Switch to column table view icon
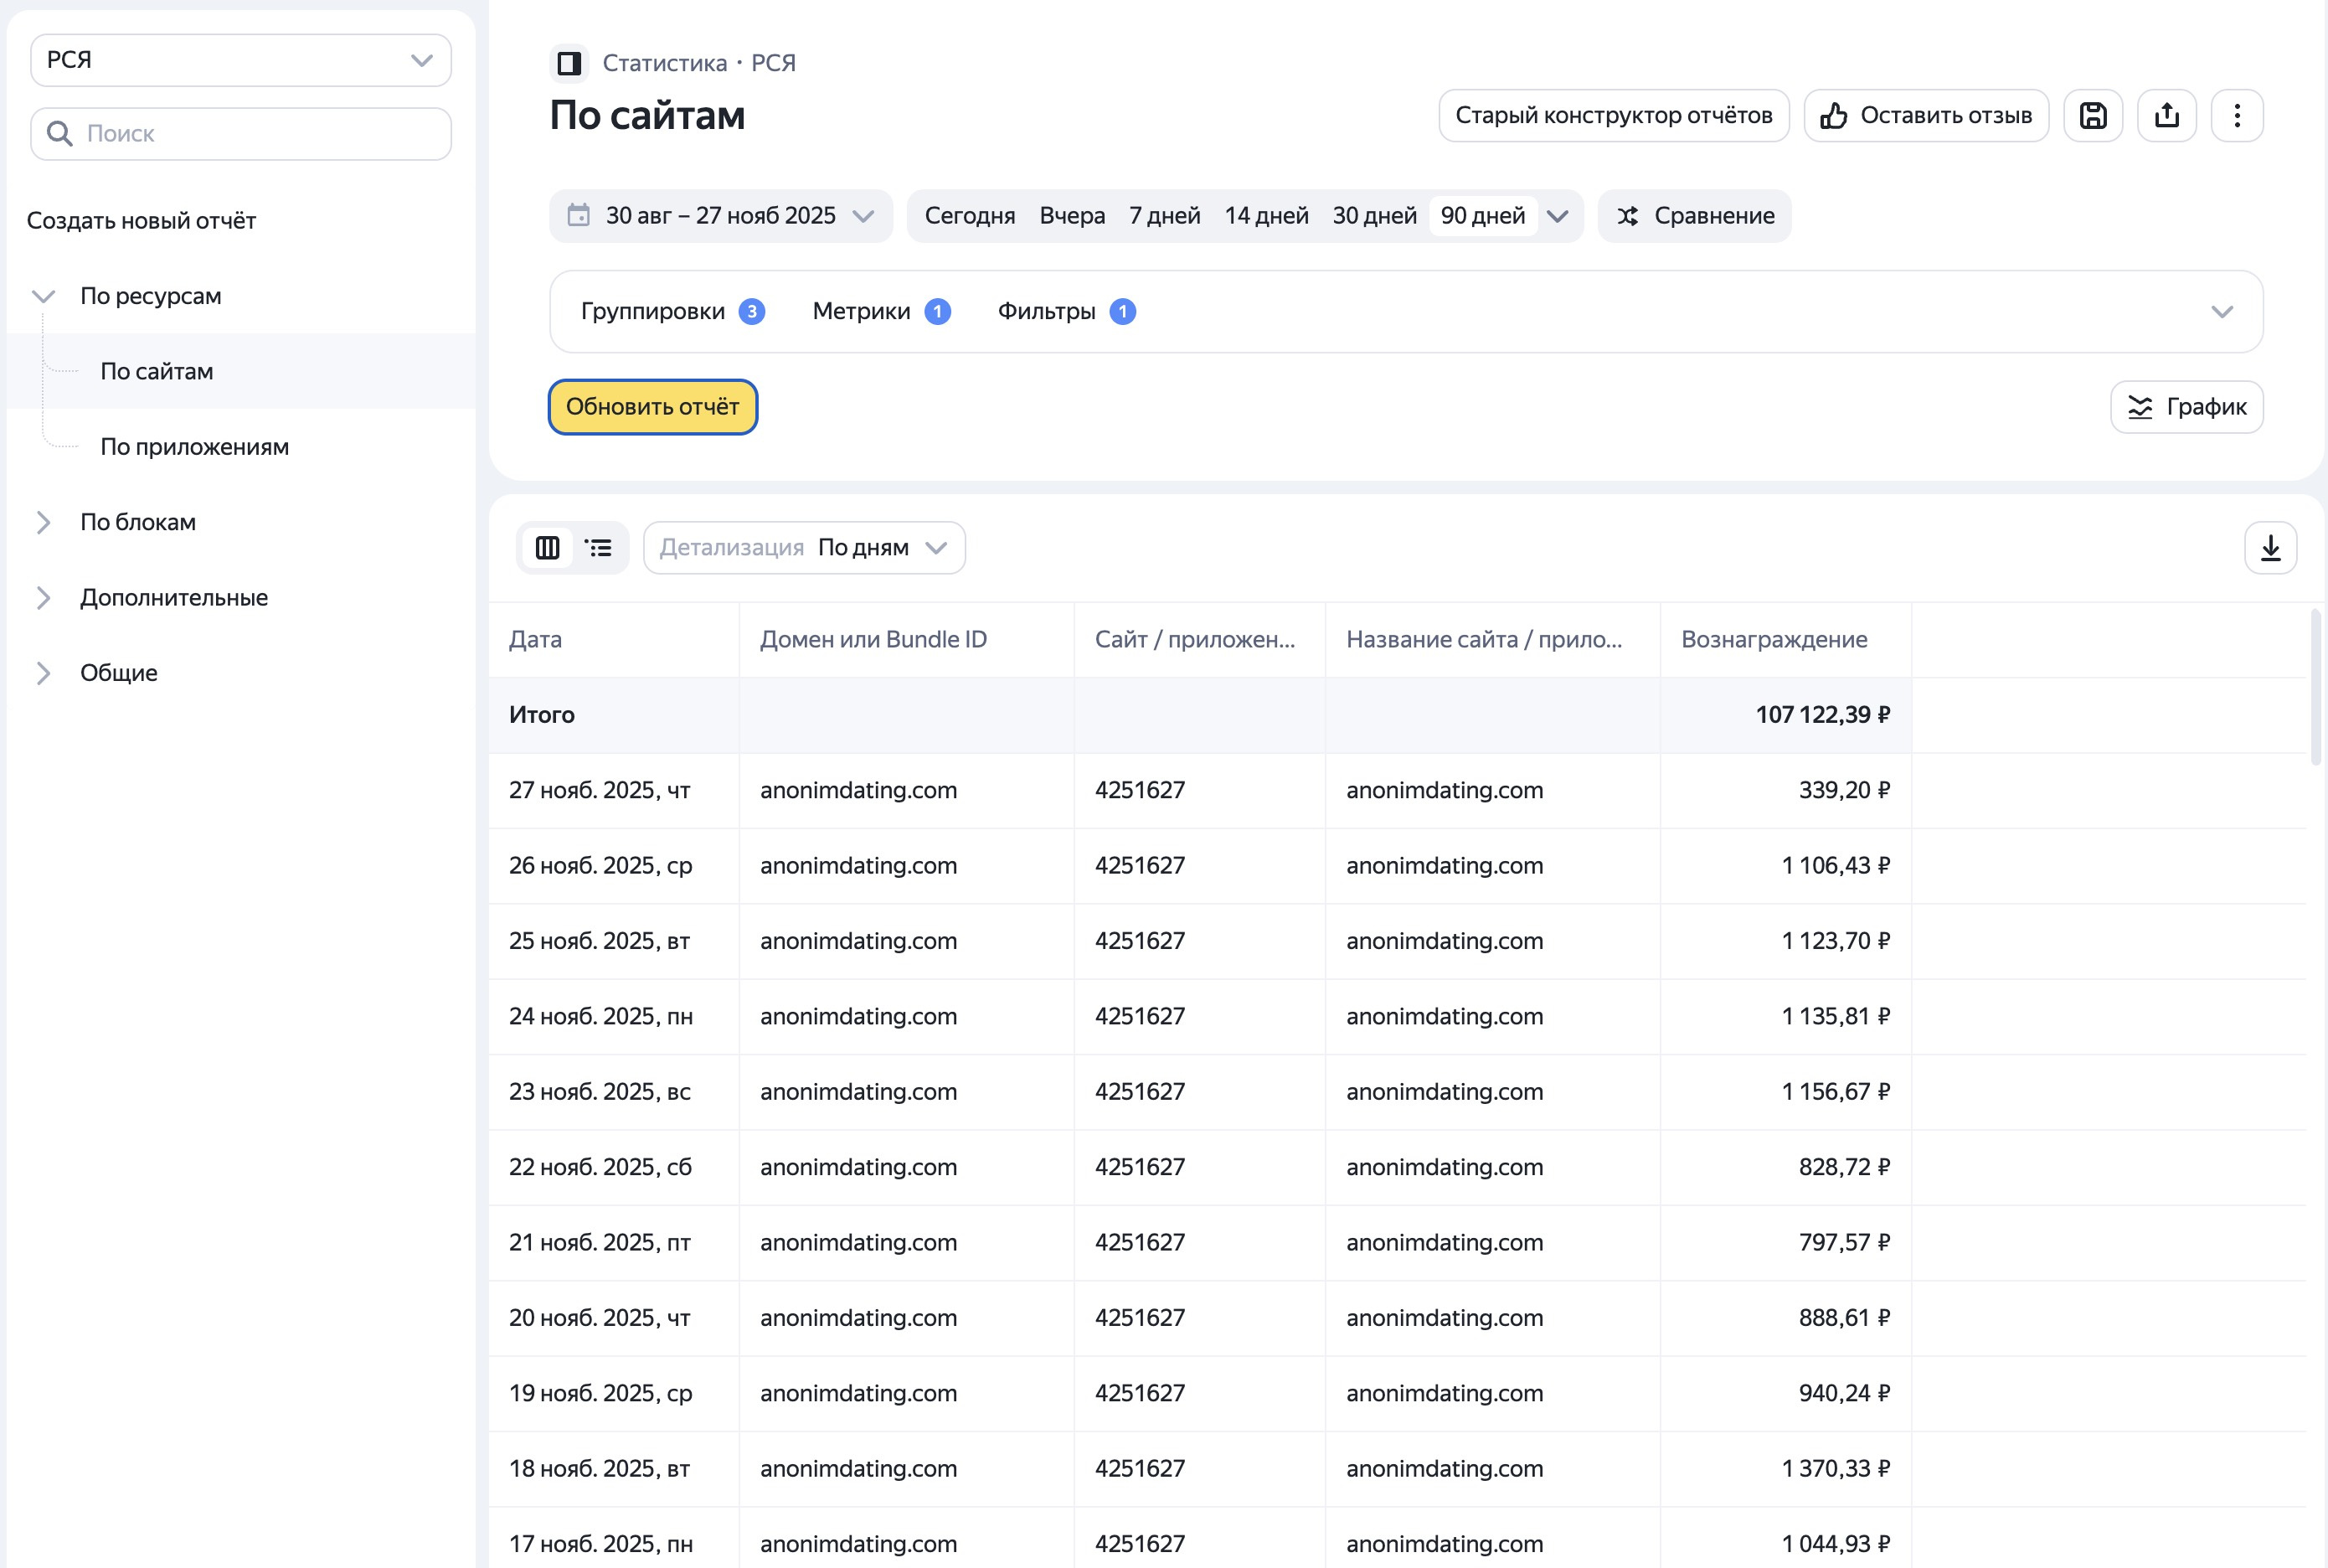This screenshot has height=1568, width=2328. (548, 548)
